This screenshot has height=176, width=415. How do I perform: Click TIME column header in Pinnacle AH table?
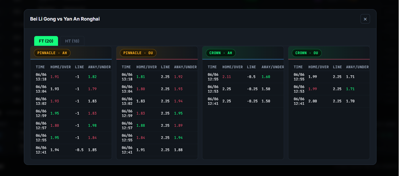[x=40, y=67]
